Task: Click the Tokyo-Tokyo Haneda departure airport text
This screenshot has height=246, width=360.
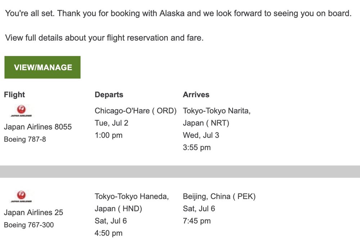Action: coord(131,197)
